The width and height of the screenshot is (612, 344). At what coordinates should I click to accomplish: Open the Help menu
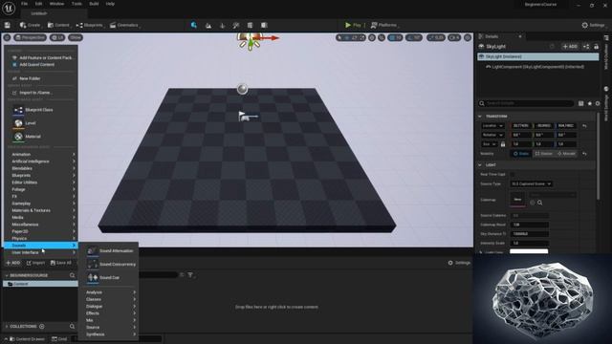tap(110, 4)
